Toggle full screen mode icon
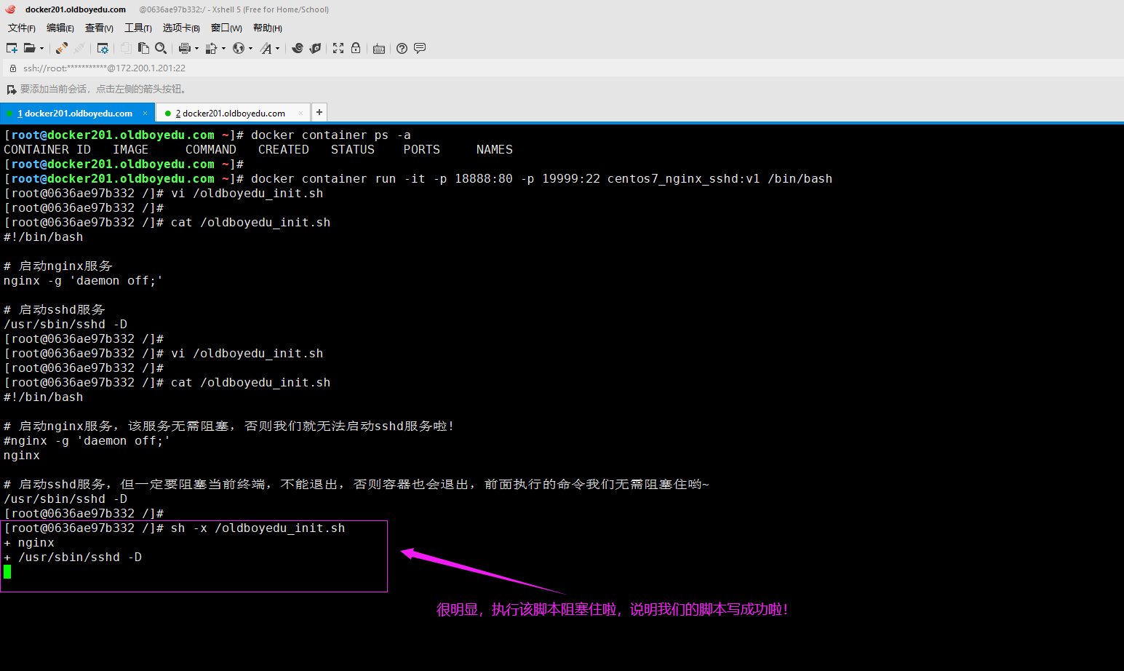 tap(338, 48)
